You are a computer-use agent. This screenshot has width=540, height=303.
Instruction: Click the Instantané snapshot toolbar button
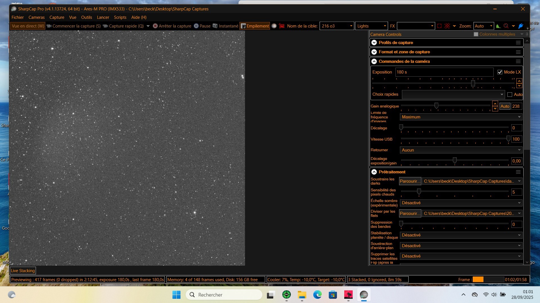[225, 26]
